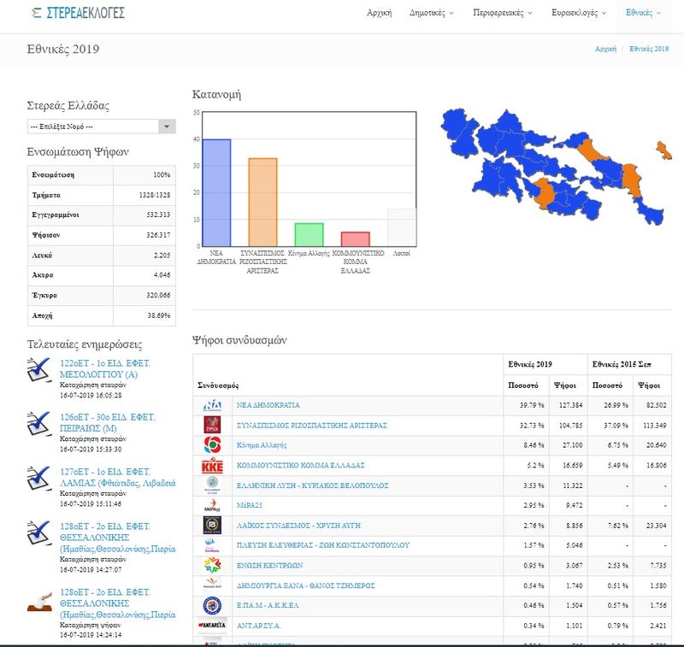Go to the Αρχική menu item
Screen dimensions: 684x647
[x=379, y=13]
